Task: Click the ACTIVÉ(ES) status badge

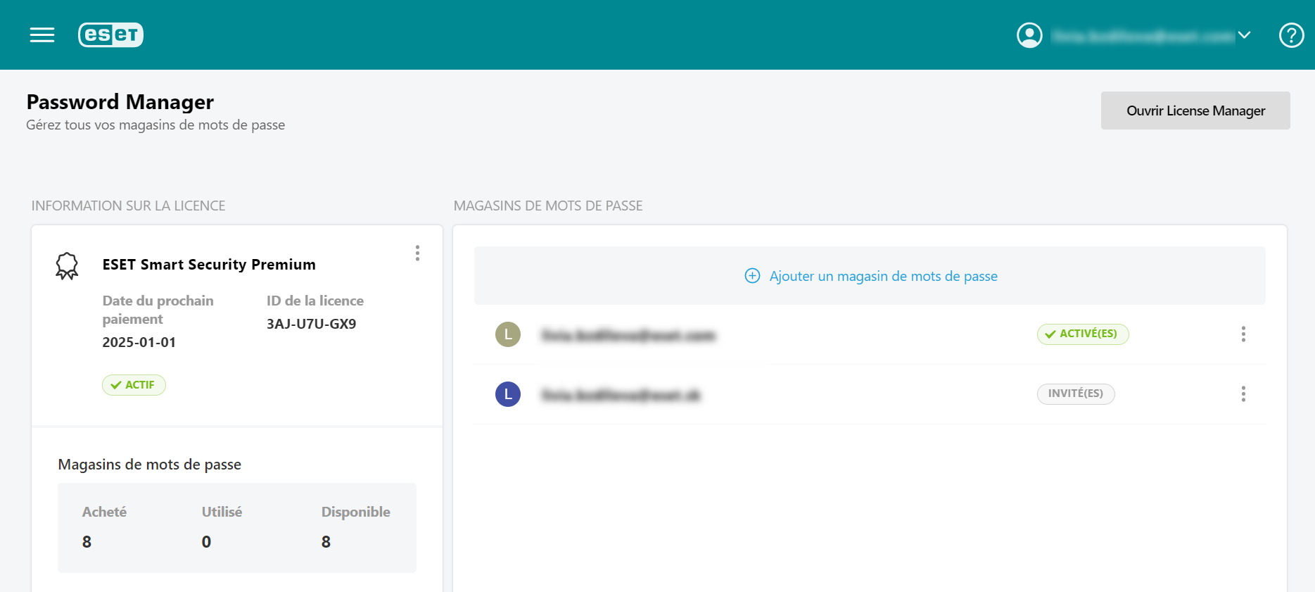Action: click(1082, 334)
